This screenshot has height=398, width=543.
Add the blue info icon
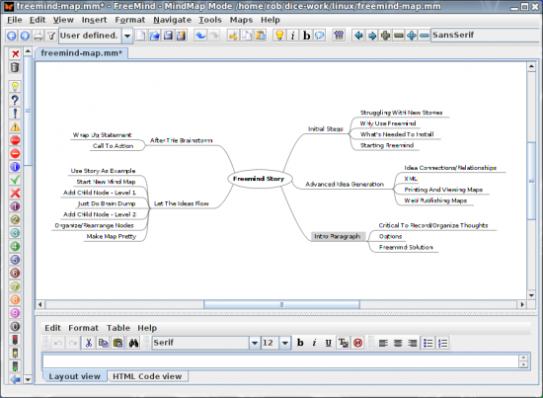coord(15,167)
